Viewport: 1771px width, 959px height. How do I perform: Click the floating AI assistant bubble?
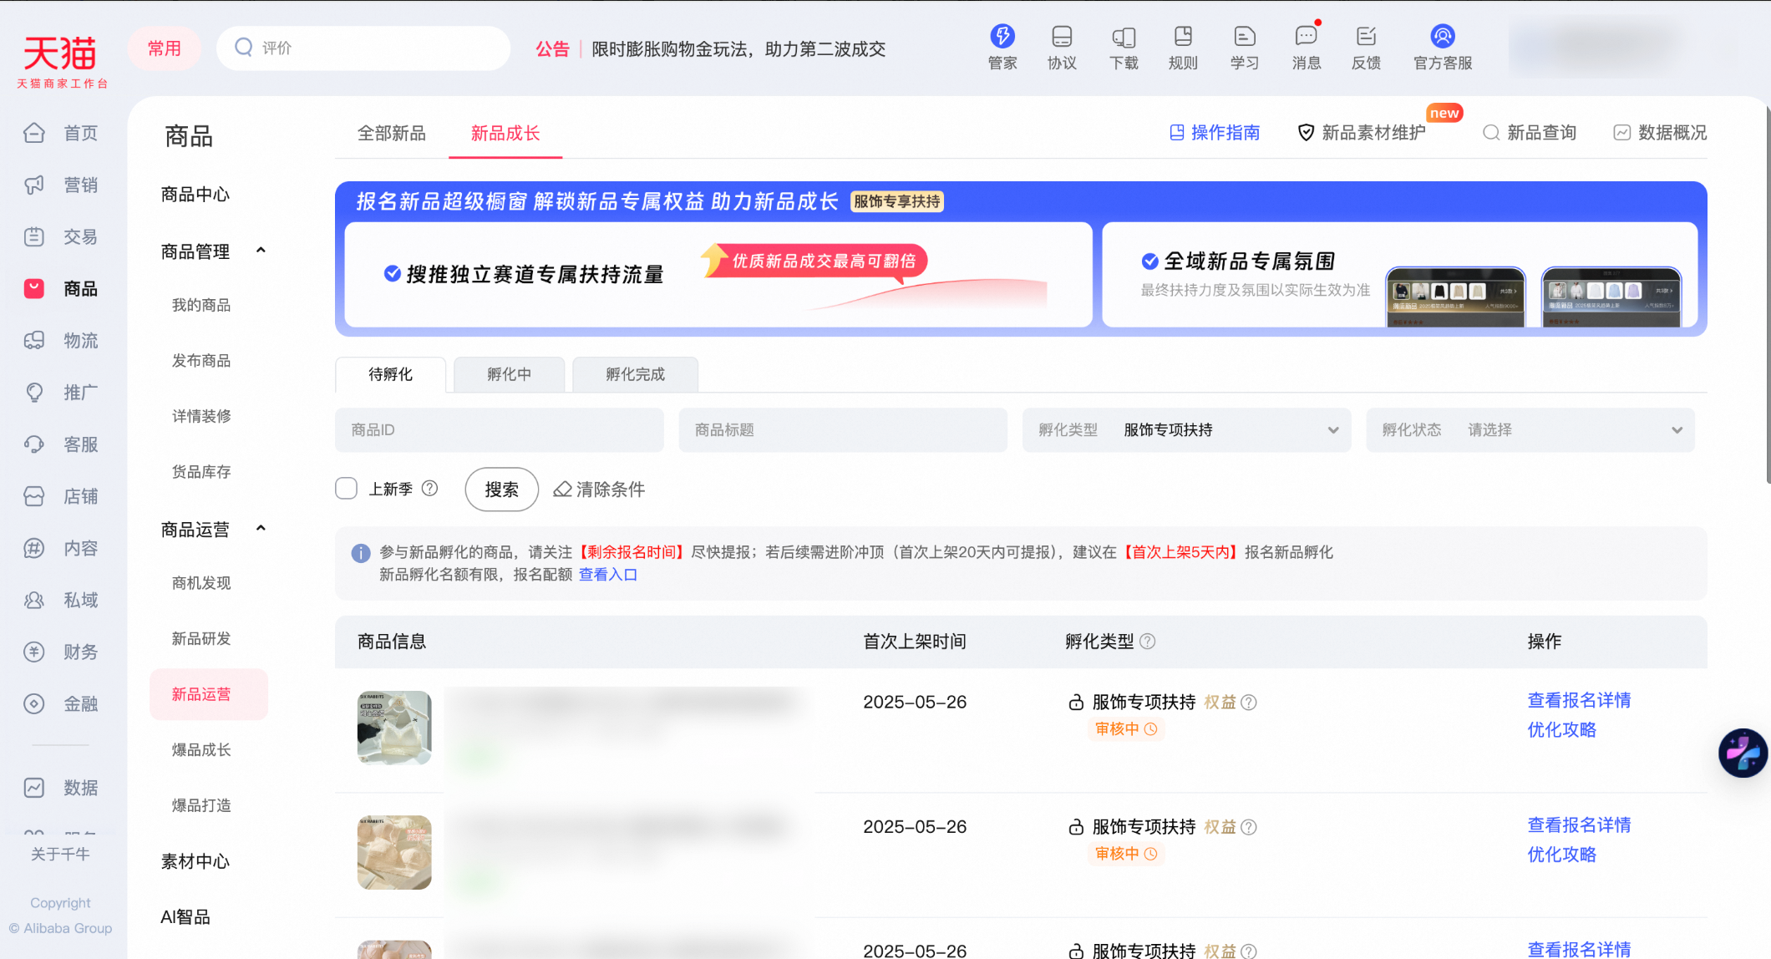click(x=1743, y=753)
